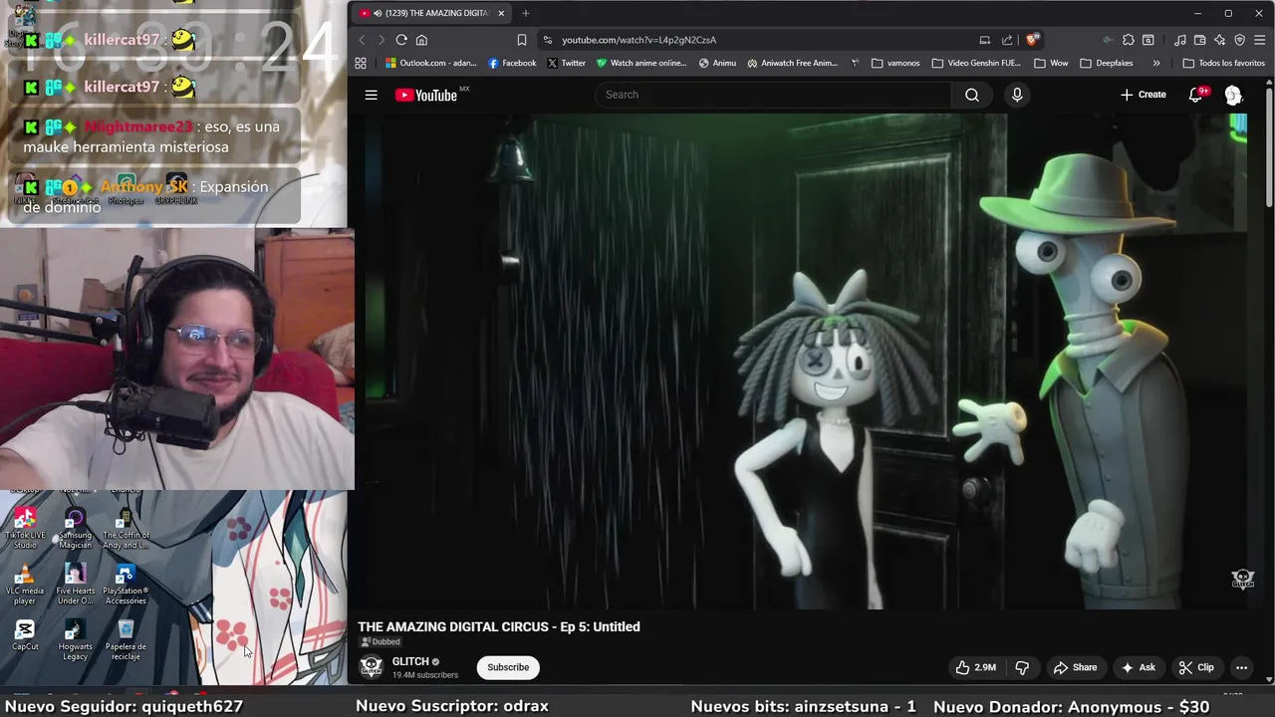Open the Aniwatch Free Anime bookmark
The width and height of the screenshot is (1275, 717).
pyautogui.click(x=793, y=63)
